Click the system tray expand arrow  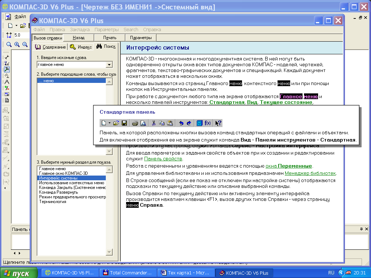[x=341, y=273]
